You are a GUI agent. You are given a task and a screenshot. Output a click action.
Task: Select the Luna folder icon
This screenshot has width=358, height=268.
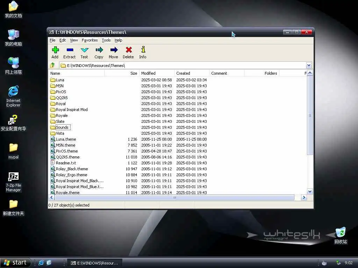(x=53, y=80)
